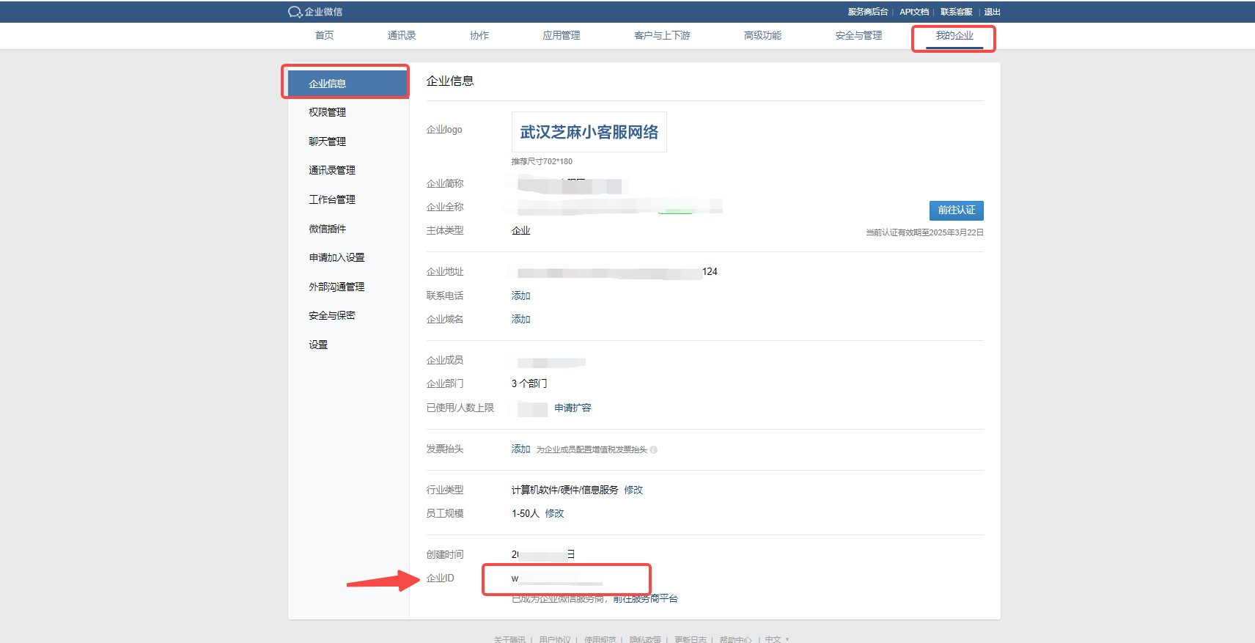Open the 使用规范 footer link
The image size is (1255, 643).
click(600, 639)
